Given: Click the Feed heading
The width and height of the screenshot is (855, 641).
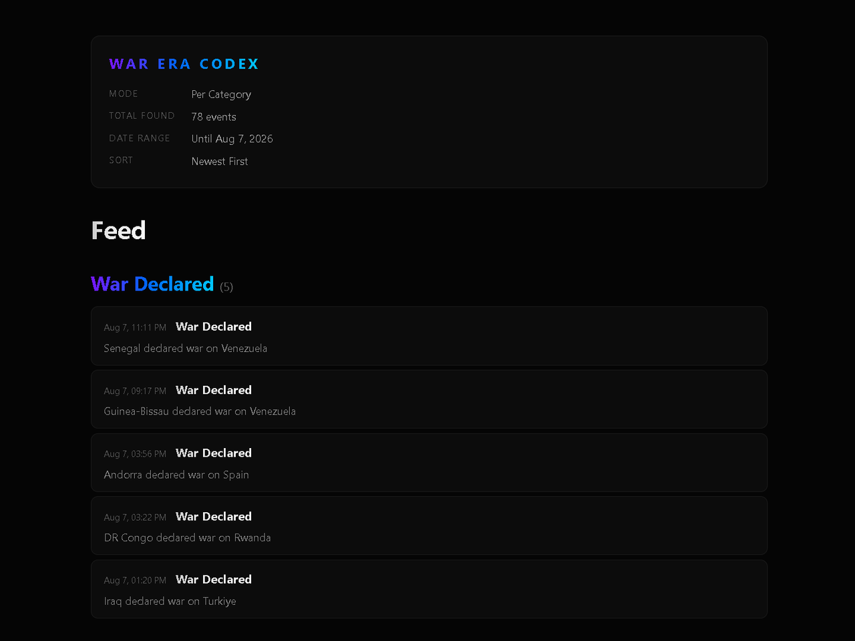Looking at the screenshot, I should (118, 230).
